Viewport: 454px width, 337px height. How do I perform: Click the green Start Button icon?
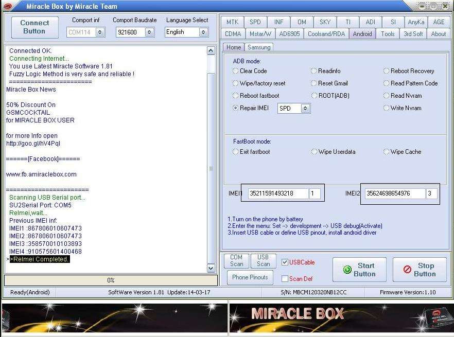[347, 270]
